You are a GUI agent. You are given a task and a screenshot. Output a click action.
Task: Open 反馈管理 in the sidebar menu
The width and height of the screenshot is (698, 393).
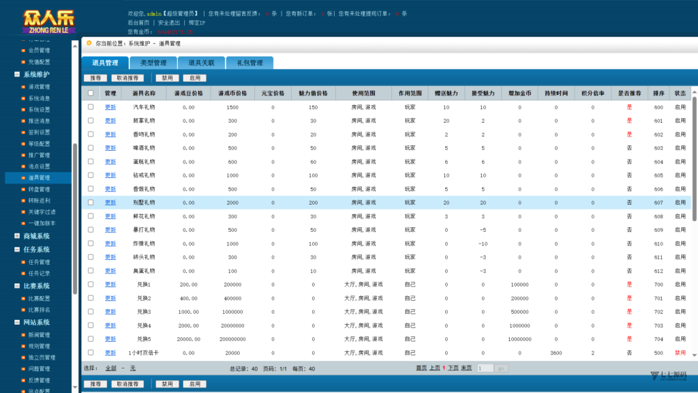(x=39, y=380)
